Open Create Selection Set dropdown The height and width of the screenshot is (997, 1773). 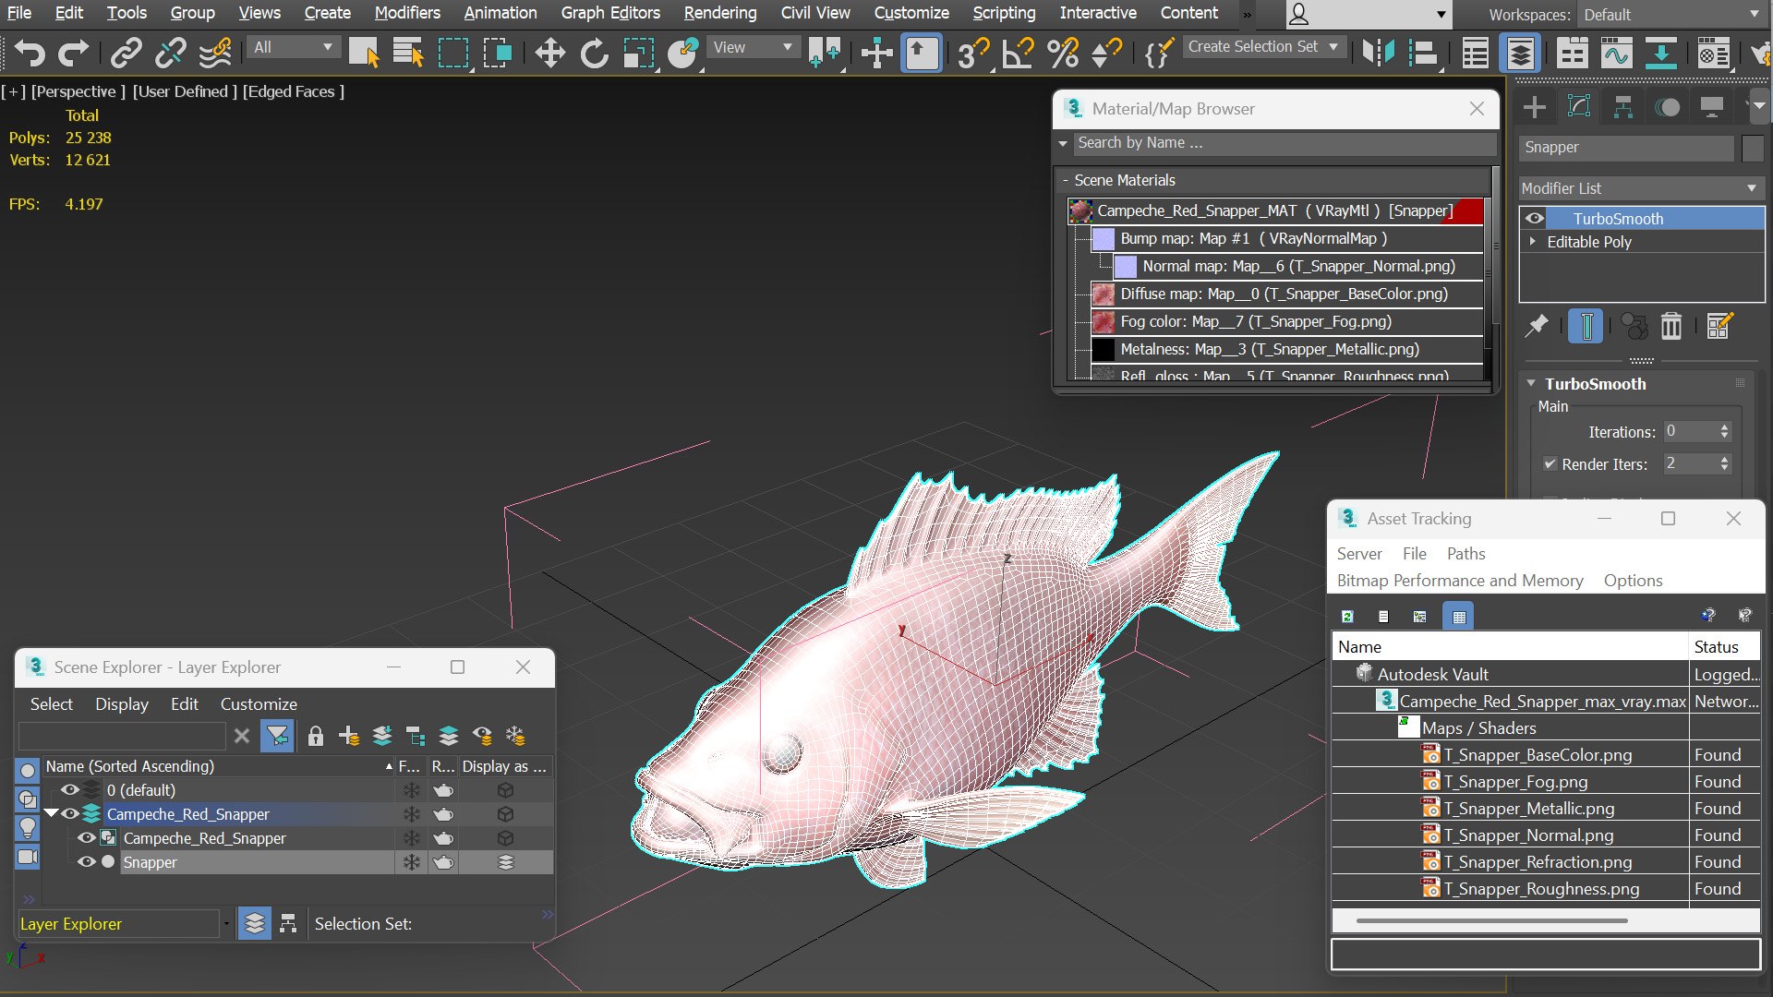[x=1263, y=46]
